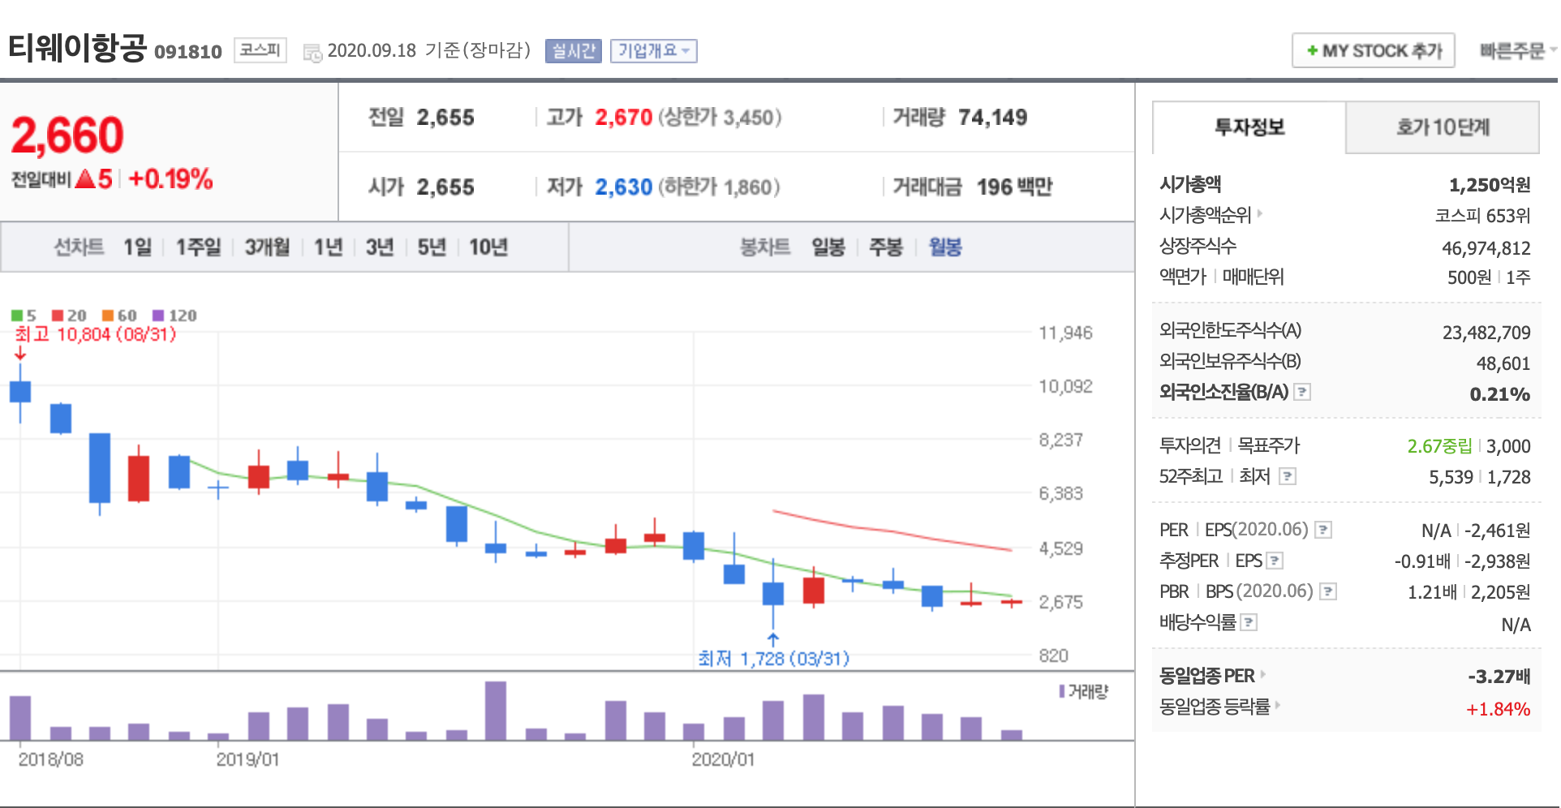The height and width of the screenshot is (808, 1561).
Task: Click the 실시간 real-time button
Action: click(574, 51)
